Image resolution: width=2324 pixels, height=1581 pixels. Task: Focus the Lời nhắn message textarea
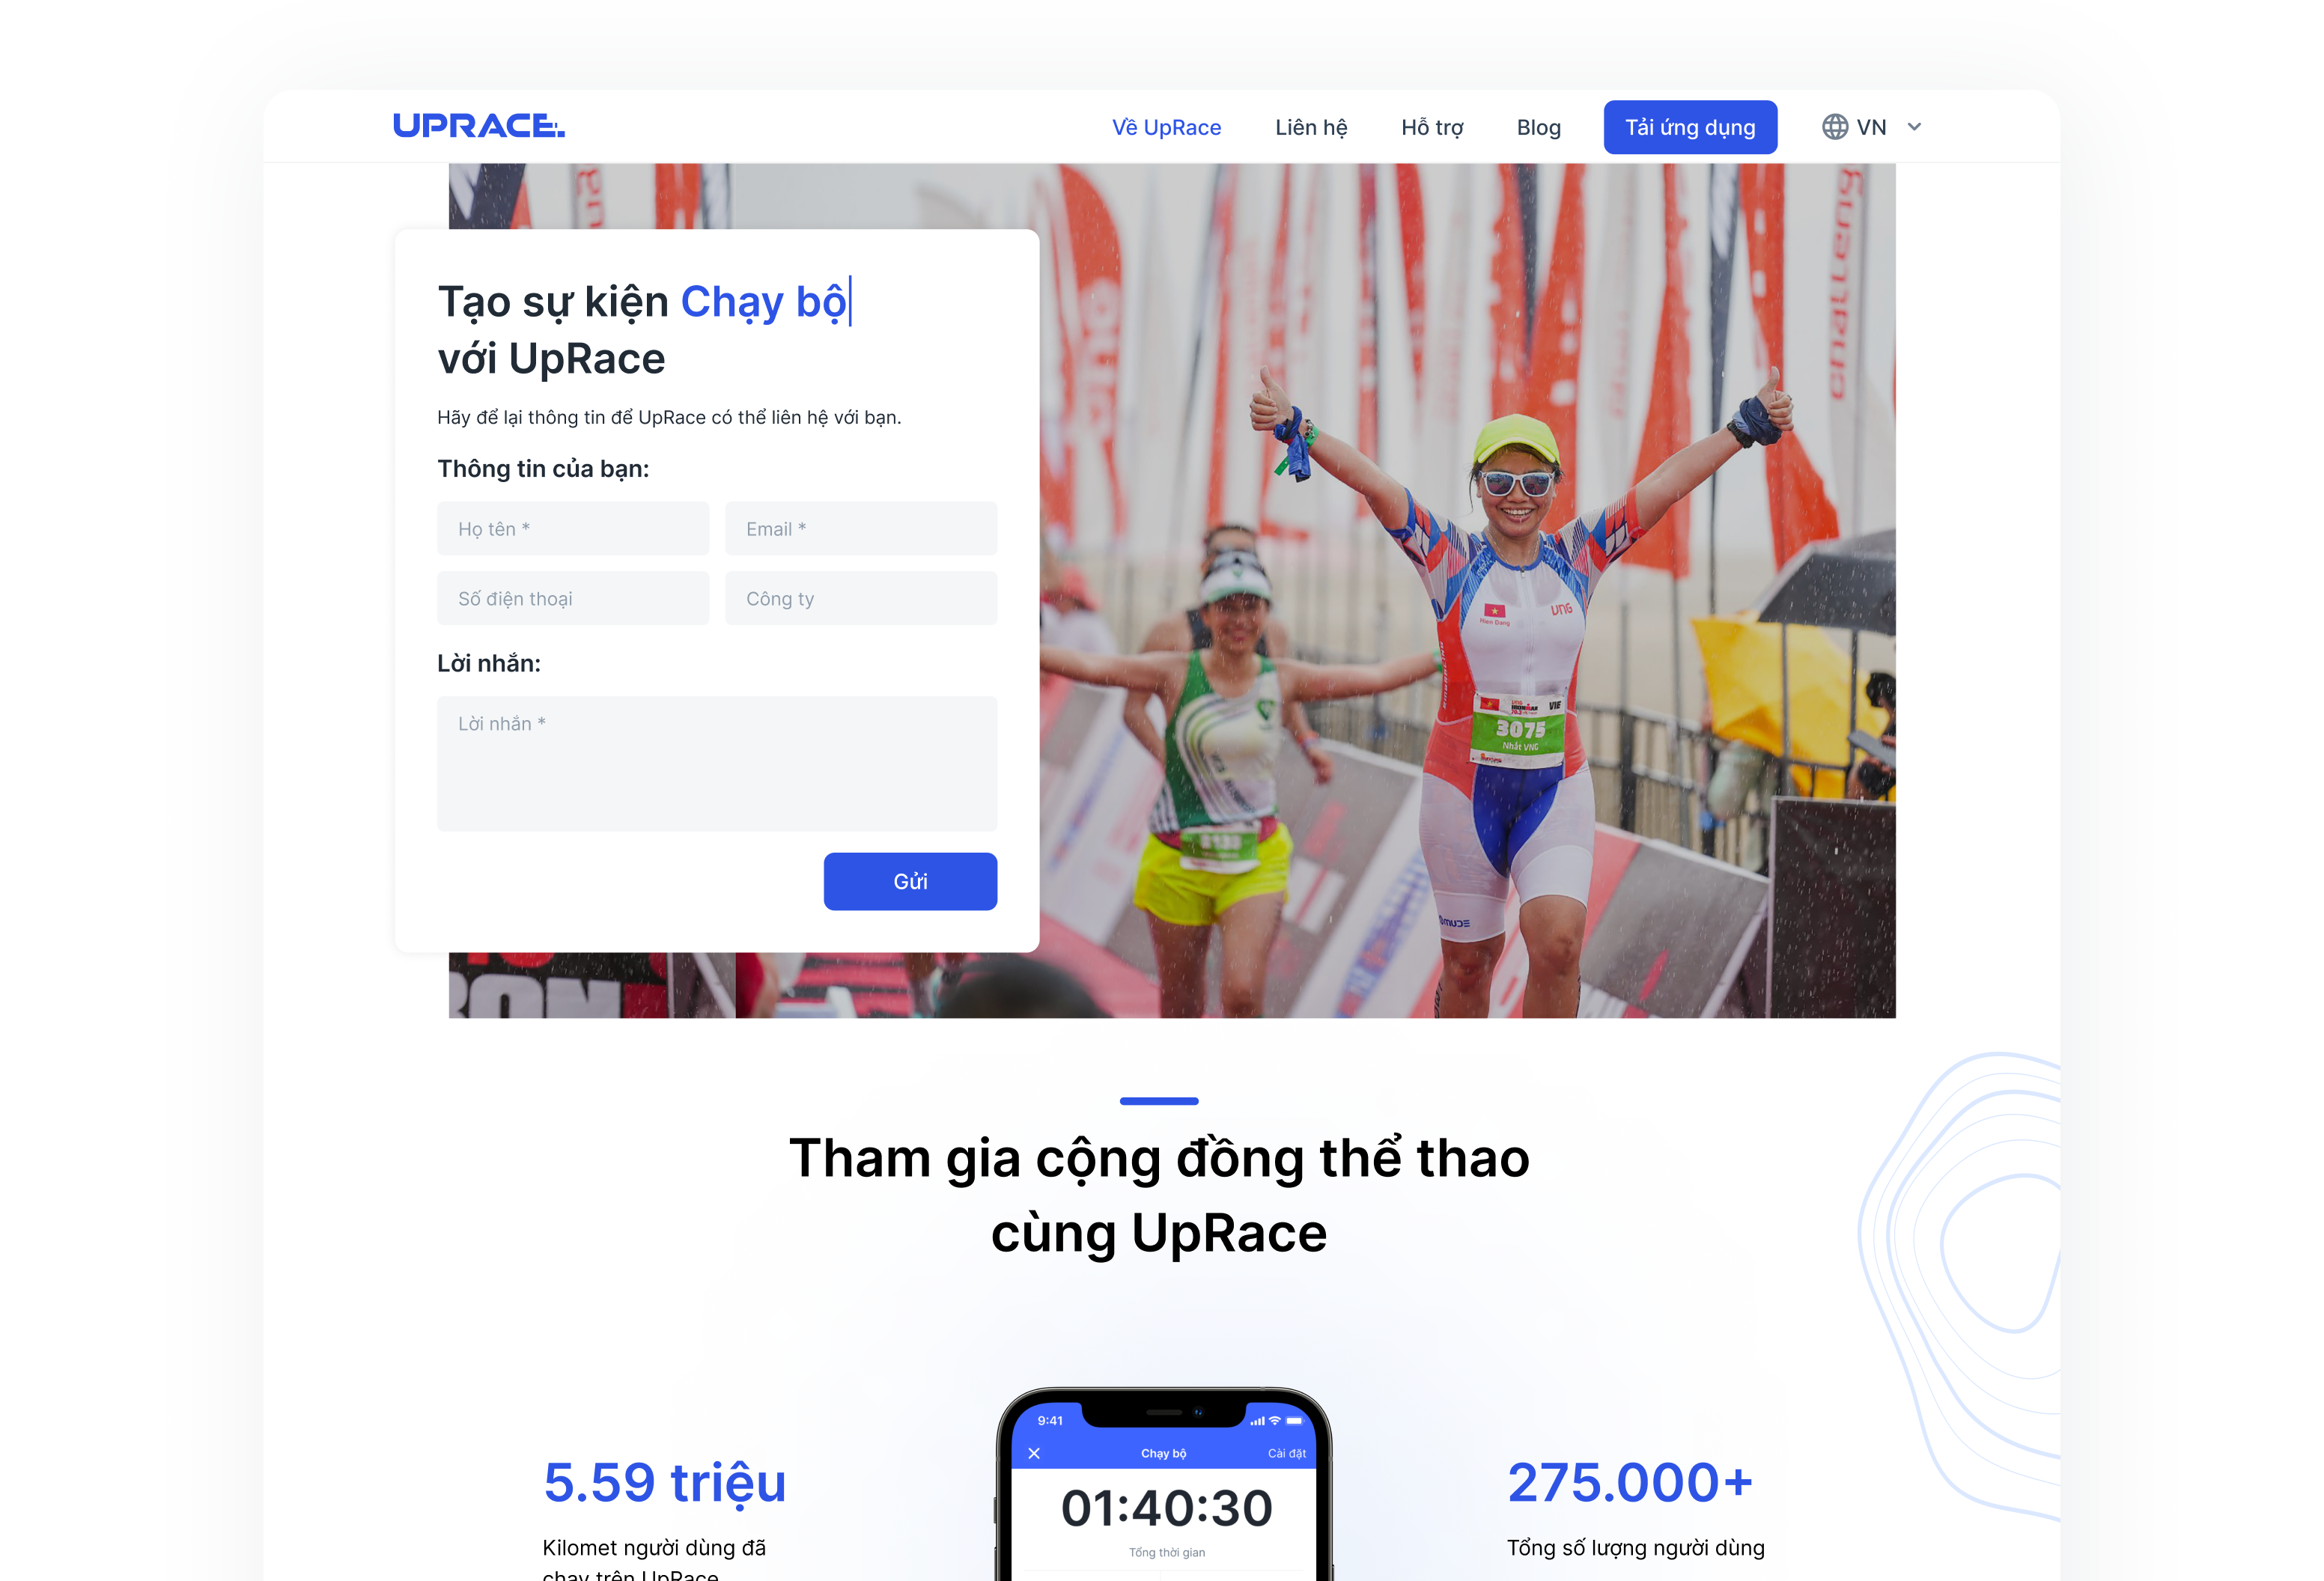[x=717, y=763]
